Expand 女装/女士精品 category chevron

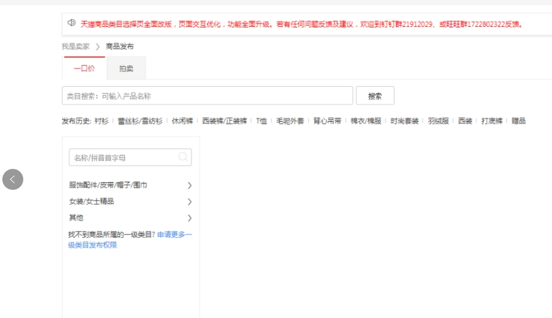189,202
